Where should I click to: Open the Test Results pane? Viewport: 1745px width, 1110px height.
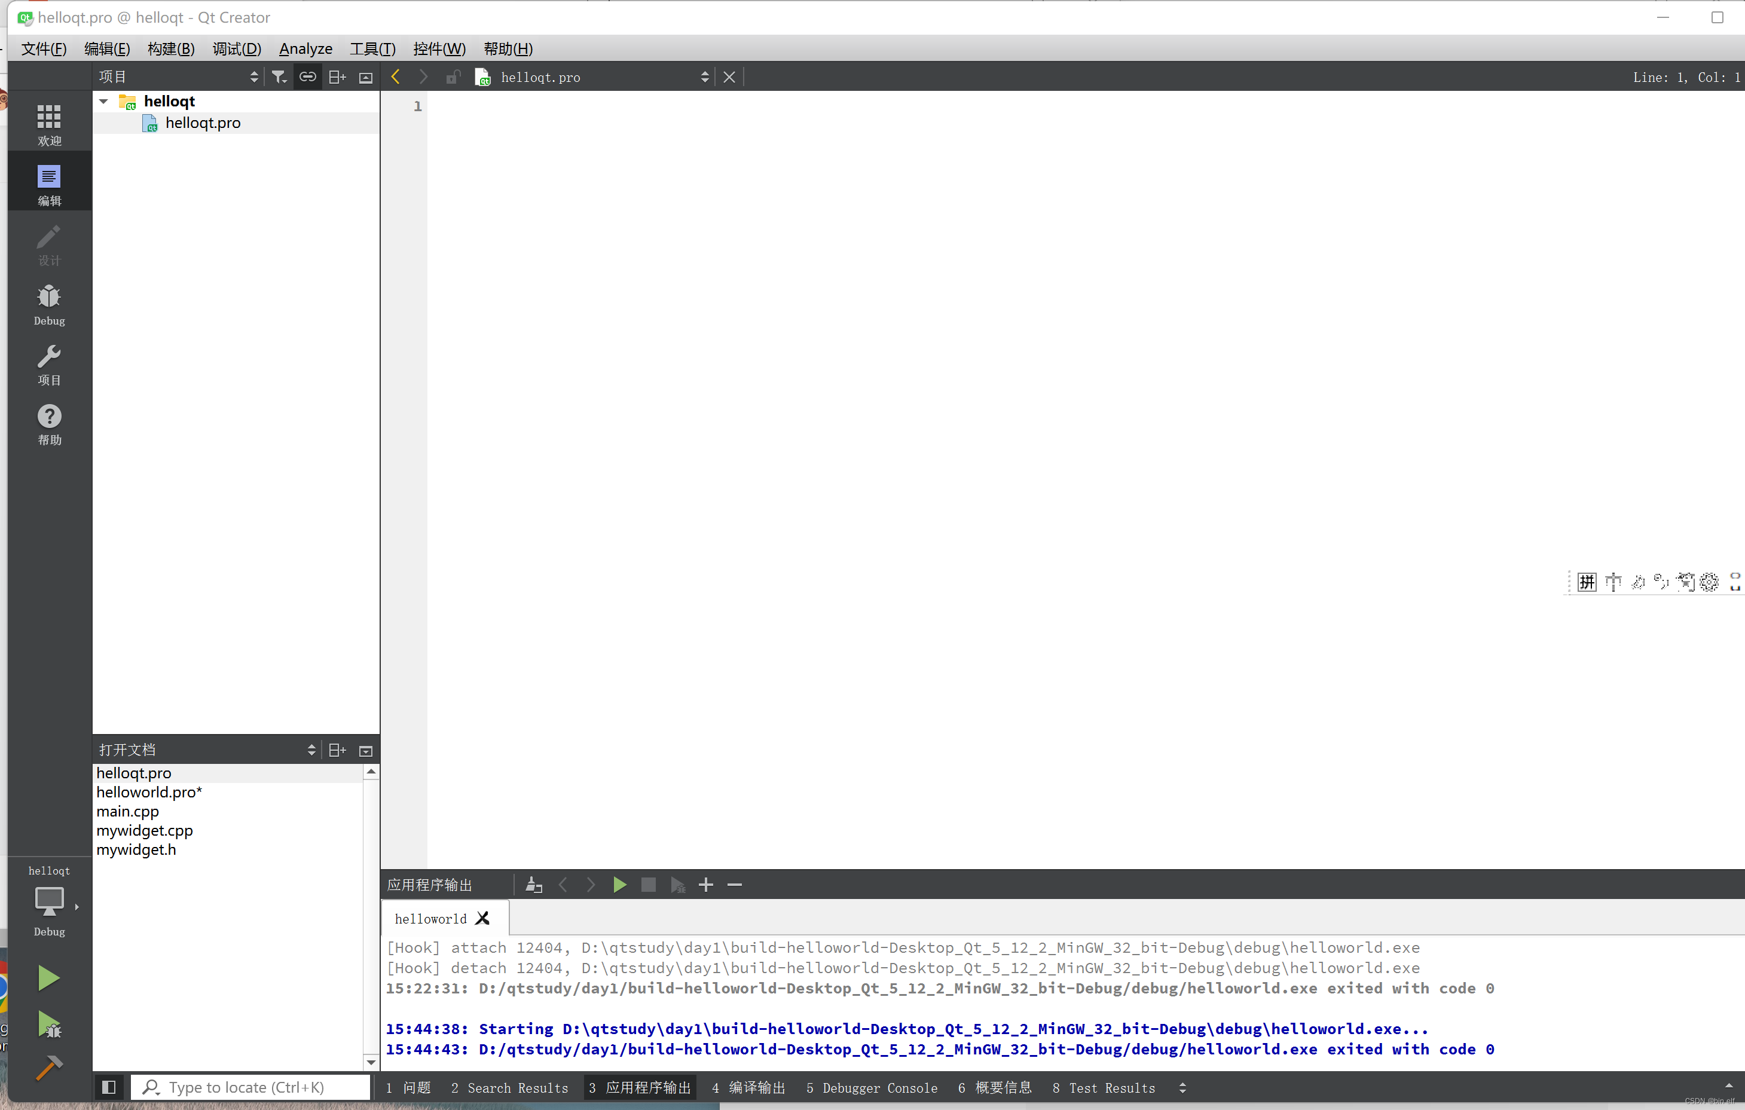(1104, 1087)
